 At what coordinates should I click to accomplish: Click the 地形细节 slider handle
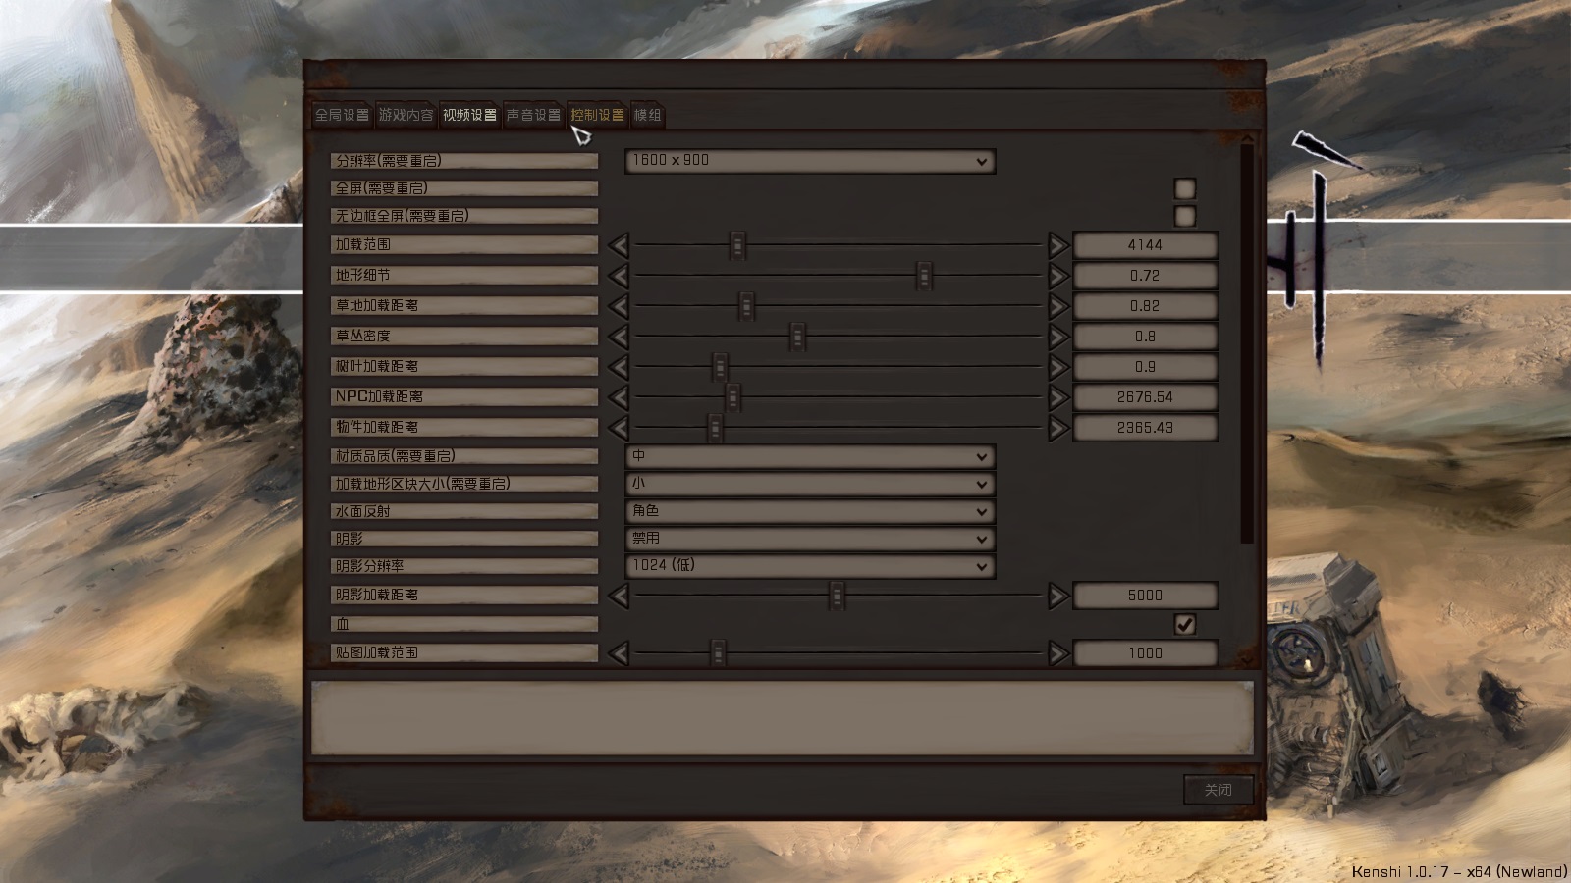click(x=924, y=276)
